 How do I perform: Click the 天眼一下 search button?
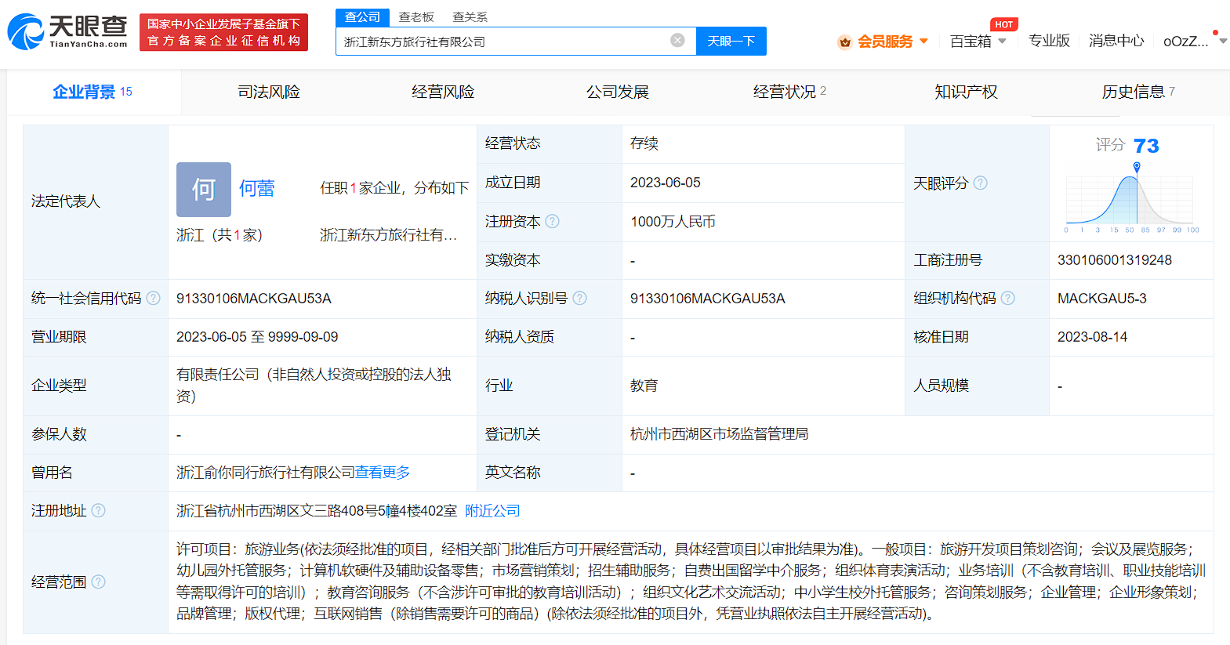tap(731, 41)
